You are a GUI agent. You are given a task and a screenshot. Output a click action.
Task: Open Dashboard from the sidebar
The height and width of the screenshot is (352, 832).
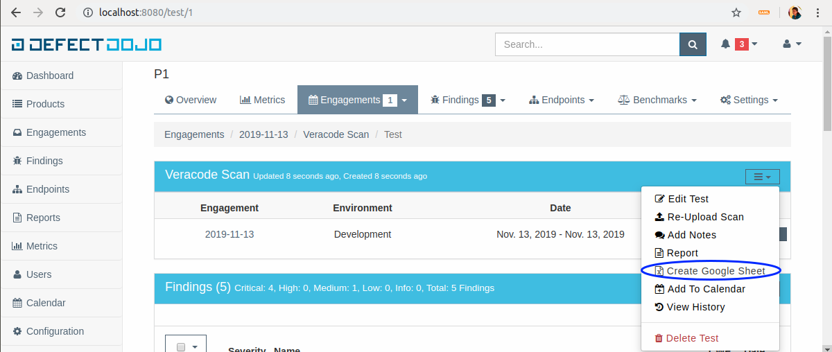tap(49, 76)
